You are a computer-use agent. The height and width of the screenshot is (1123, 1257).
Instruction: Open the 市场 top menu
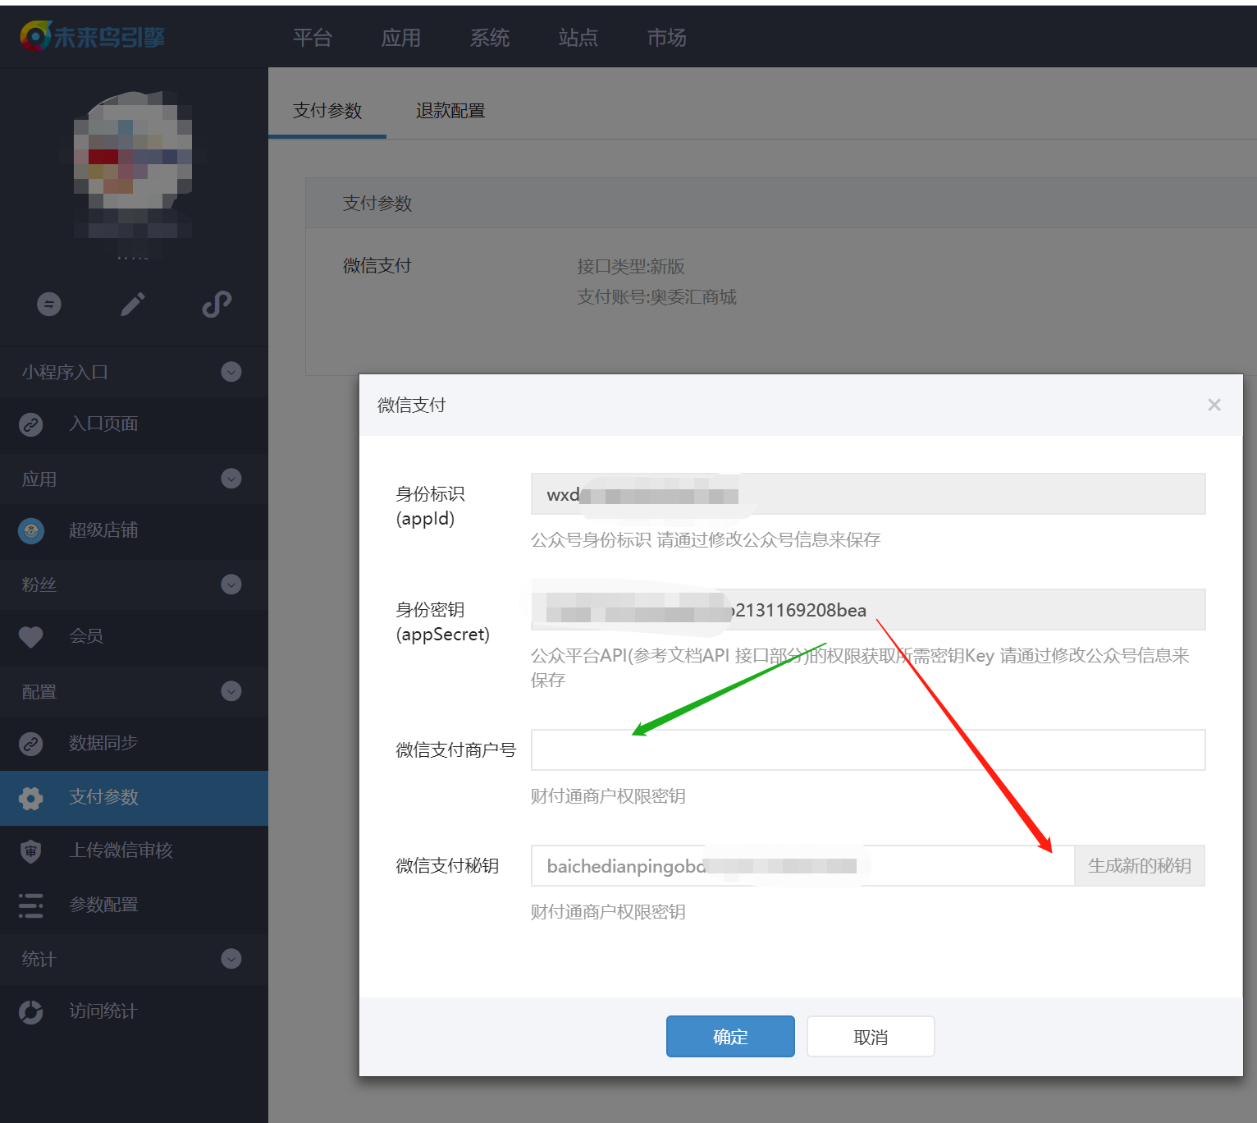point(667,38)
